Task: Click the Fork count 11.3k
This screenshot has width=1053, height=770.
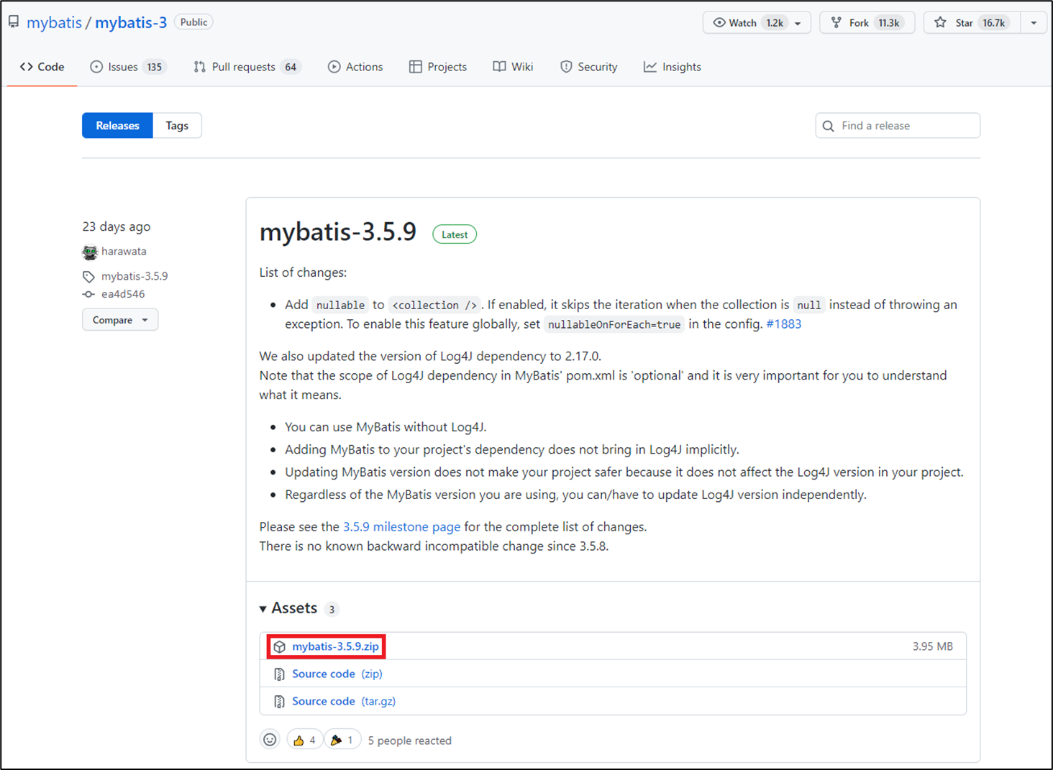Action: click(889, 23)
